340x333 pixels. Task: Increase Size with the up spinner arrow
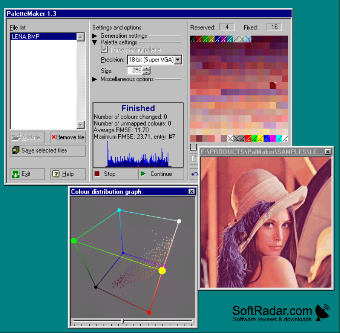147,68
